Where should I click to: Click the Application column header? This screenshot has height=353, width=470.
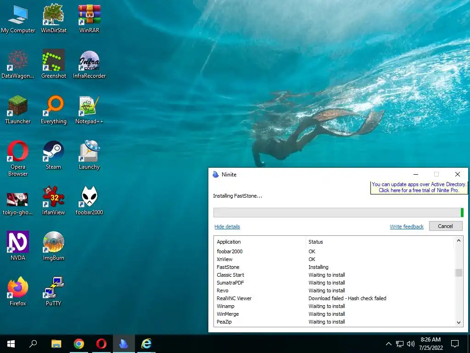point(261,242)
